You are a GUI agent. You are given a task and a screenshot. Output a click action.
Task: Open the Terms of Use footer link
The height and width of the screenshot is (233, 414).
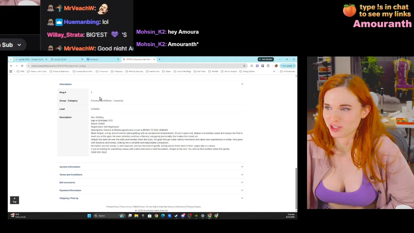[x=126, y=207]
